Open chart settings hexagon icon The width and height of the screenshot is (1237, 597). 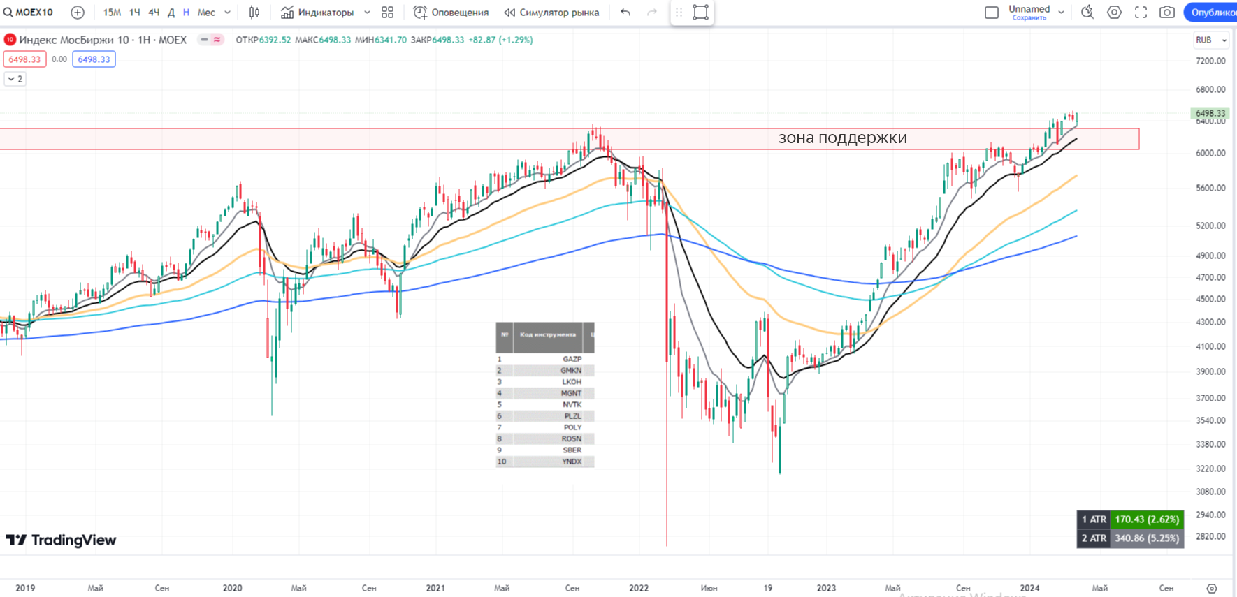(x=1115, y=13)
